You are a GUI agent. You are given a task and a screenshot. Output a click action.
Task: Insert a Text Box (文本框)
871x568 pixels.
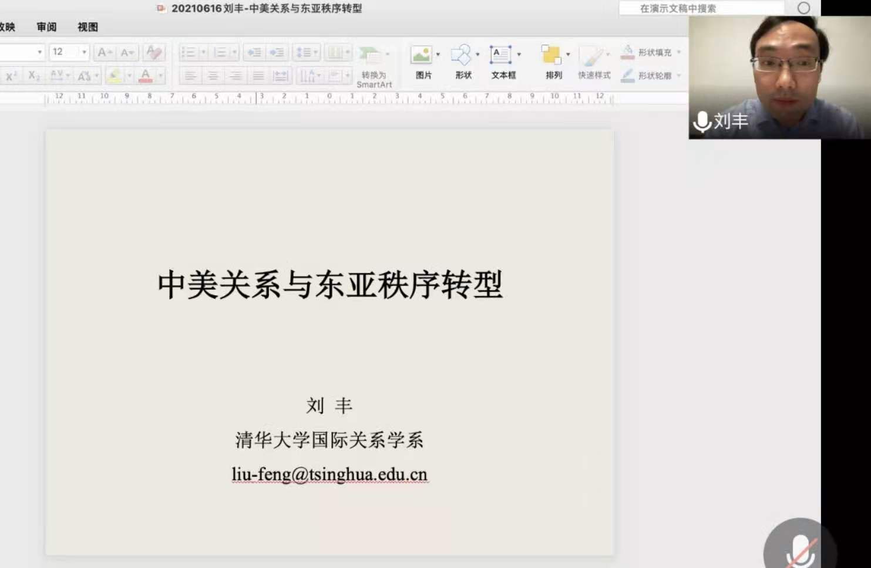pyautogui.click(x=500, y=55)
